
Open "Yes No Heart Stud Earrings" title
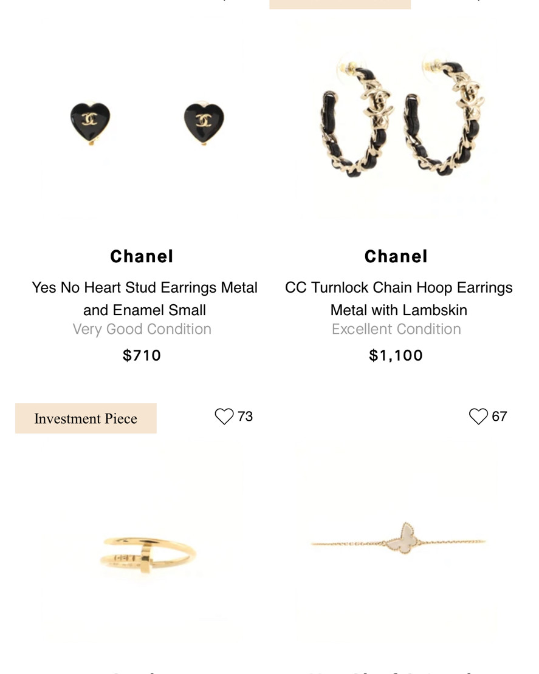click(x=145, y=298)
